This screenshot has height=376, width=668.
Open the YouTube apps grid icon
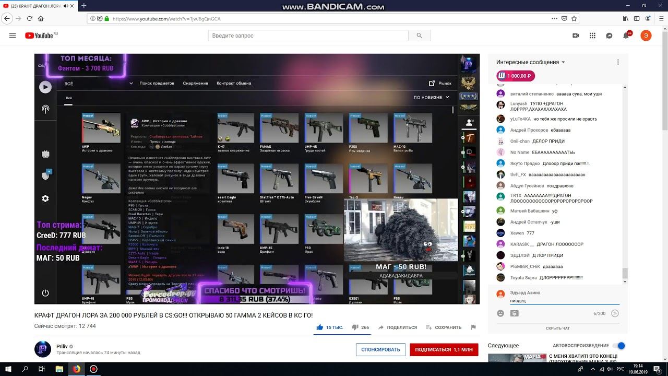(592, 36)
